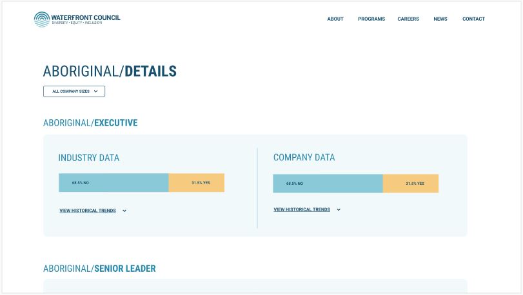Select the blue 68.5% No Industry bar
Image resolution: width=523 pixels, height=295 pixels.
click(x=113, y=183)
